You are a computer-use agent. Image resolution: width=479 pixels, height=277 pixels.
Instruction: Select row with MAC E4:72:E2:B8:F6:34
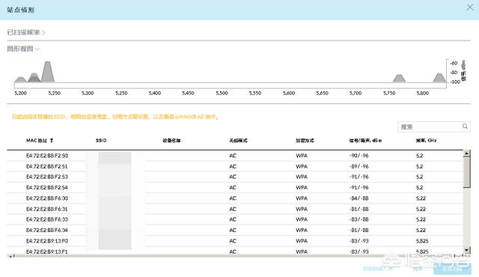234,231
